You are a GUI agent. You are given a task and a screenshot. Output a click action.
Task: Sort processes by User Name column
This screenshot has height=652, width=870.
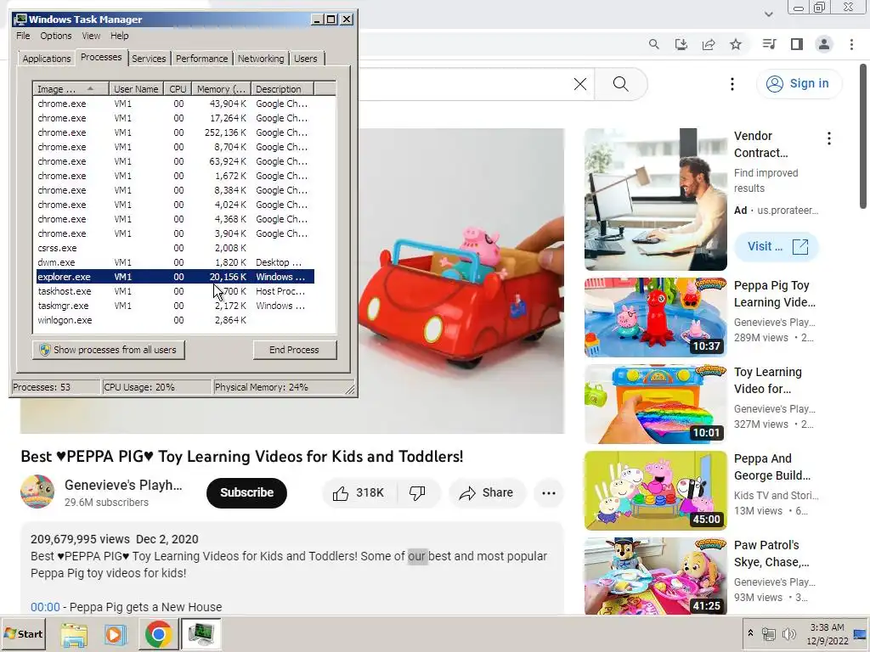(136, 88)
